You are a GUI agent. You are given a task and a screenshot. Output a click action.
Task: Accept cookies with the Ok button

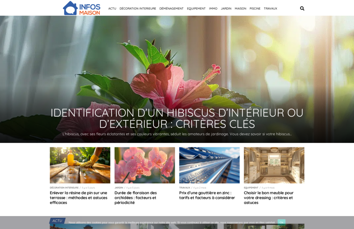pos(282,222)
